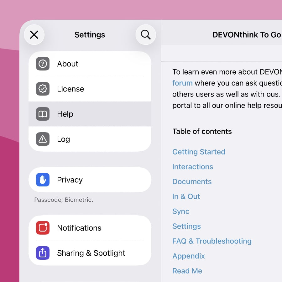
Task: Open the Notifications settings row
Action: [x=90, y=228]
